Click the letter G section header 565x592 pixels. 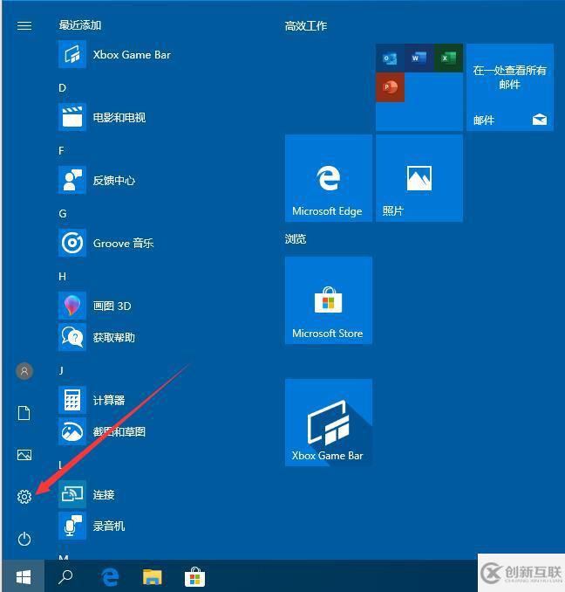(63, 214)
